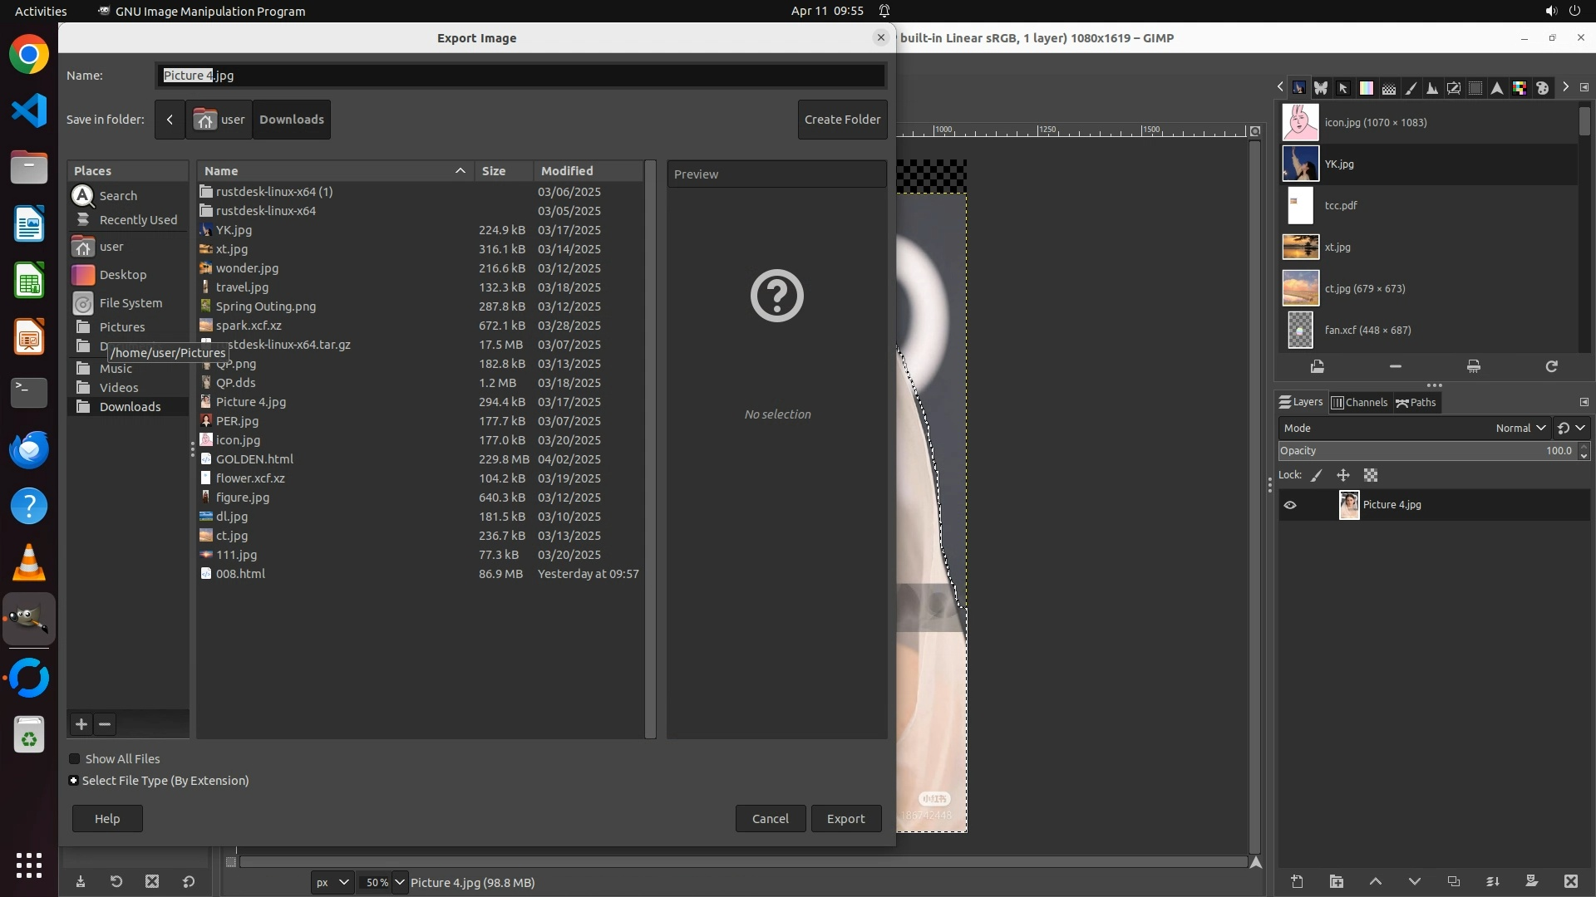Enable the Show All Files checkbox
The image size is (1596, 897).
(x=75, y=759)
